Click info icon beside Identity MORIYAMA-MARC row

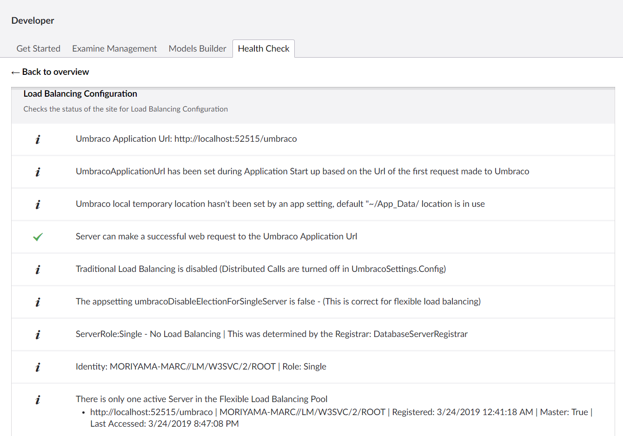(x=38, y=367)
